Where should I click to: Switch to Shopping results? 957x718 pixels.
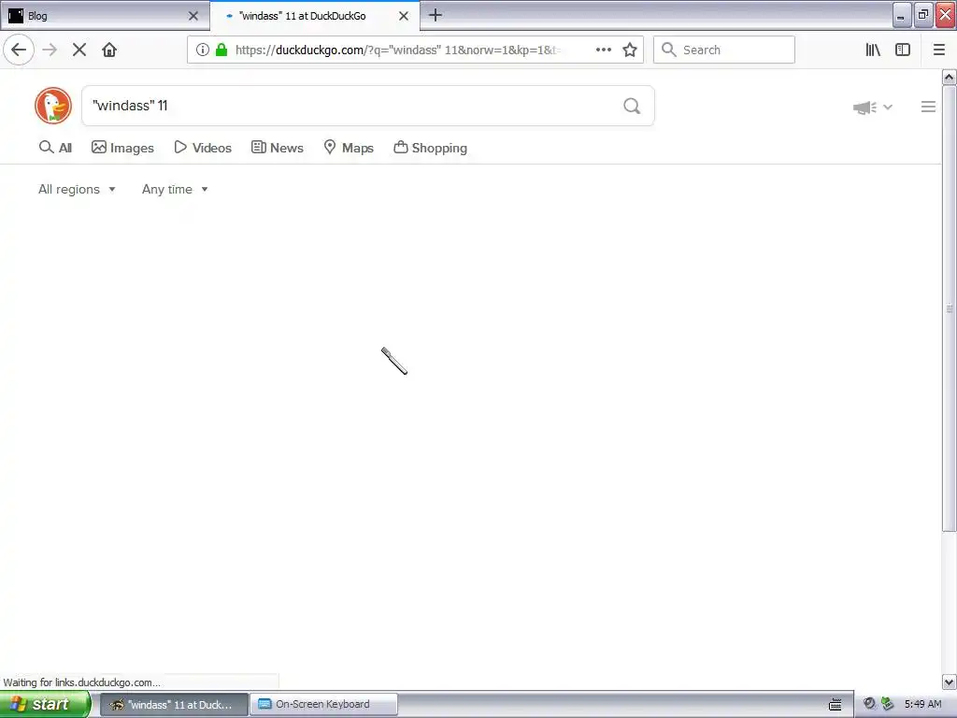430,148
